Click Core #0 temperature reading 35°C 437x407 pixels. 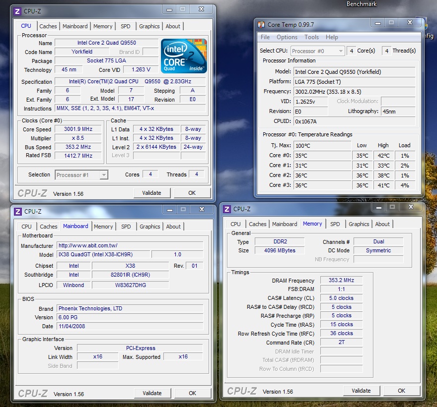(x=322, y=156)
